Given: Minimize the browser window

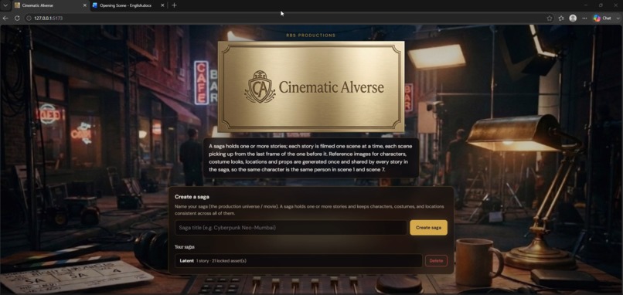Looking at the screenshot, I should point(586,5).
